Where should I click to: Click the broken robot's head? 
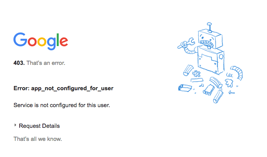click(x=210, y=40)
